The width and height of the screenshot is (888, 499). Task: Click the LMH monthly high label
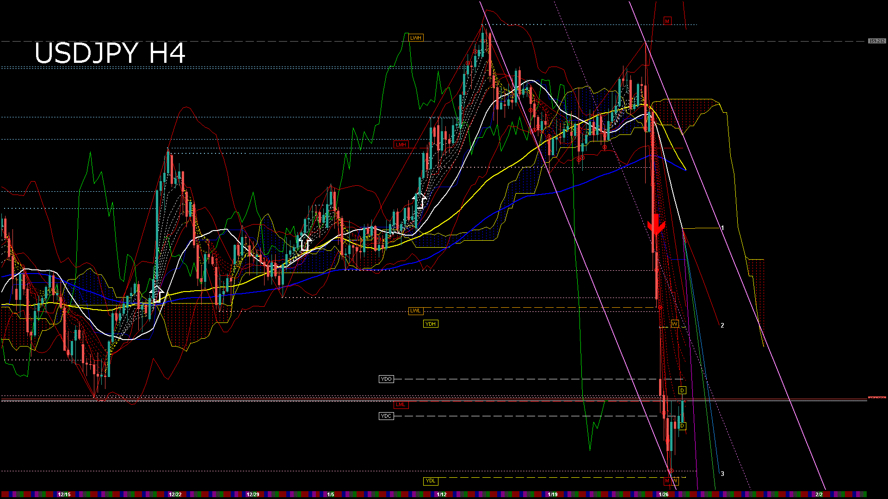[401, 144]
